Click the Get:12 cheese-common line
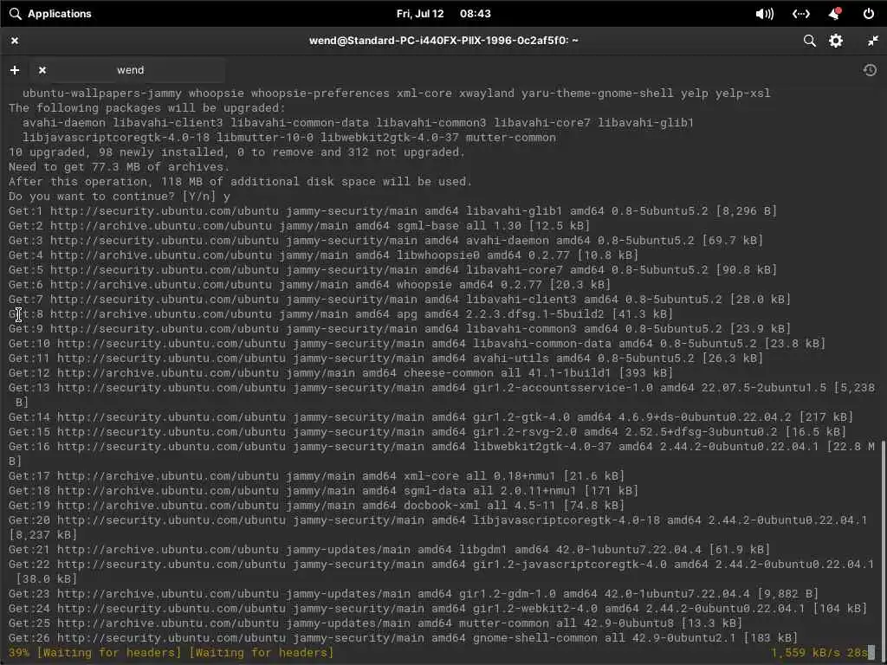Image resolution: width=887 pixels, height=665 pixels. tap(340, 372)
